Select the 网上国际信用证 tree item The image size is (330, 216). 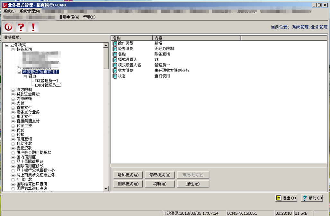coord(30,161)
